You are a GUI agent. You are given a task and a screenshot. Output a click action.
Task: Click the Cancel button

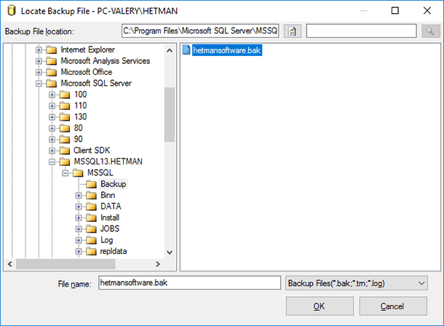coord(393,306)
